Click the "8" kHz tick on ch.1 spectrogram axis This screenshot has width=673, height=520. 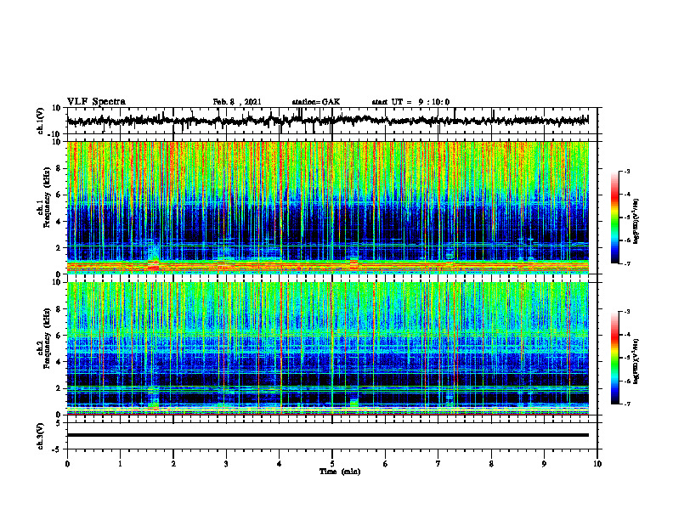pyautogui.click(x=59, y=168)
